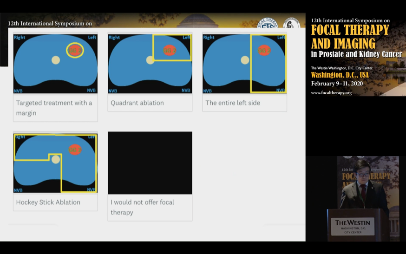Screen dimensions: 406x254
Task: Click 'in Prostate and Kidney Cancer' subtitle
Action: pyautogui.click(x=356, y=54)
